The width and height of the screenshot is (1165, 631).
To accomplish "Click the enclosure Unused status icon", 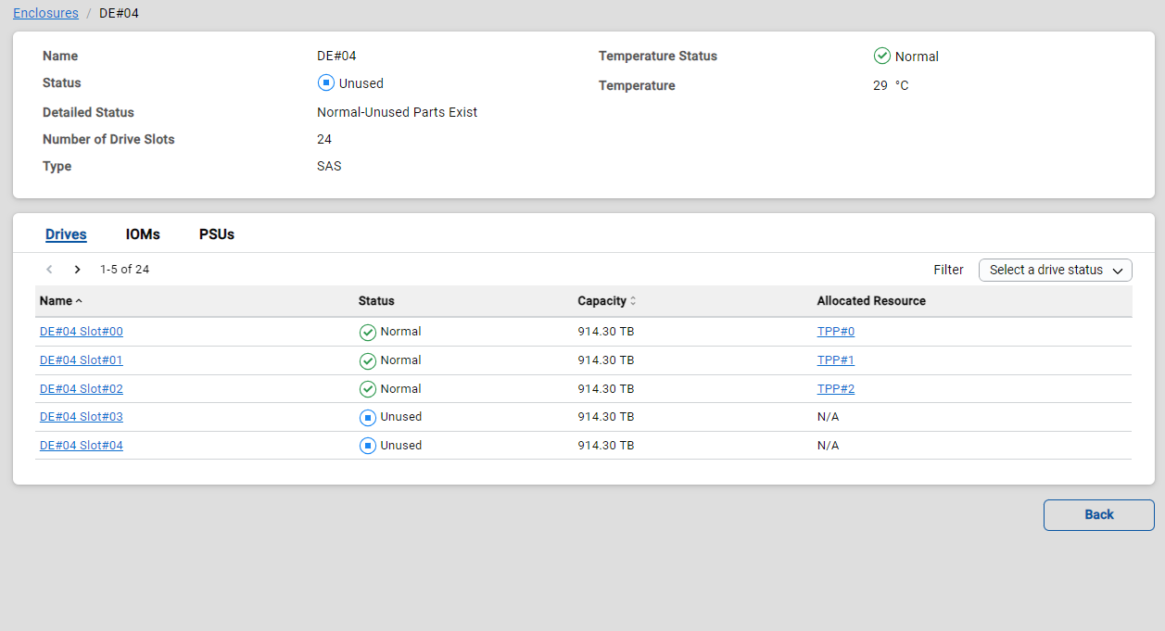I will pyautogui.click(x=325, y=83).
